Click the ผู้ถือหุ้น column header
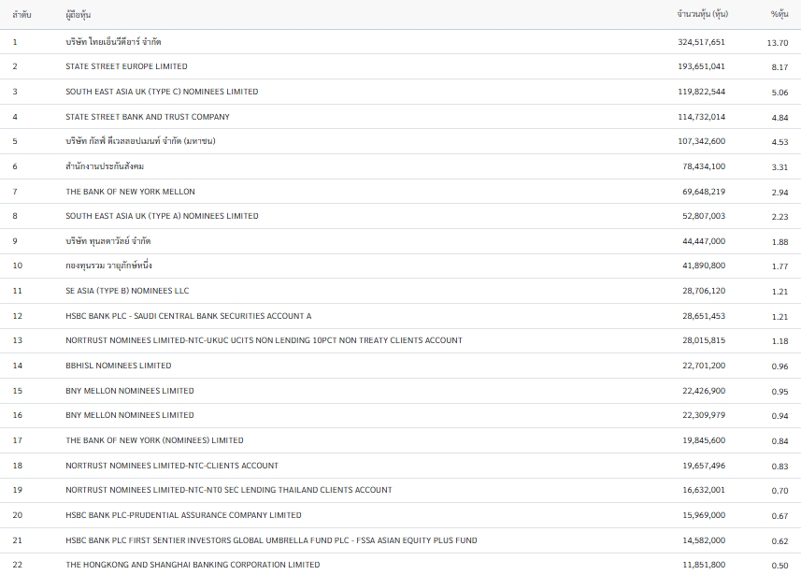 [79, 15]
